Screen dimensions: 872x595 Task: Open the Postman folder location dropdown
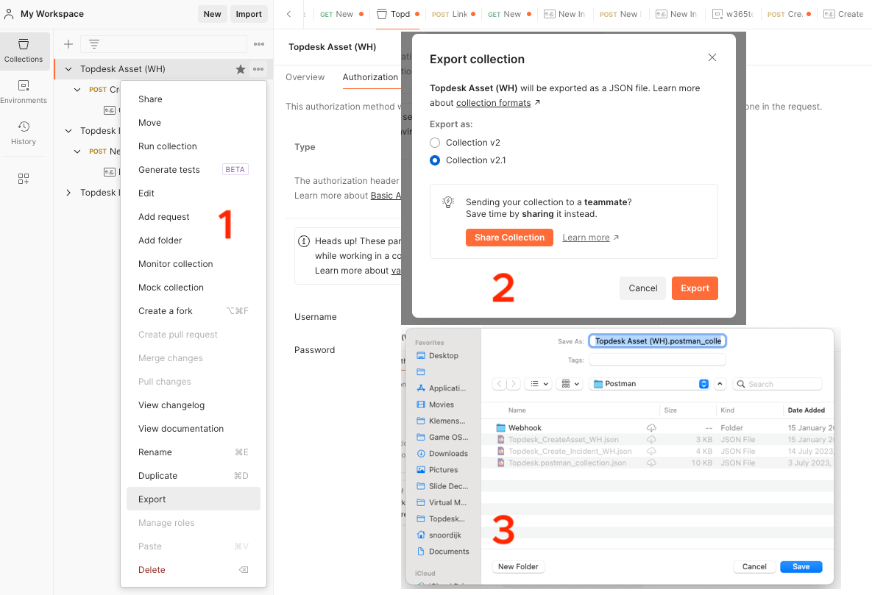click(703, 384)
